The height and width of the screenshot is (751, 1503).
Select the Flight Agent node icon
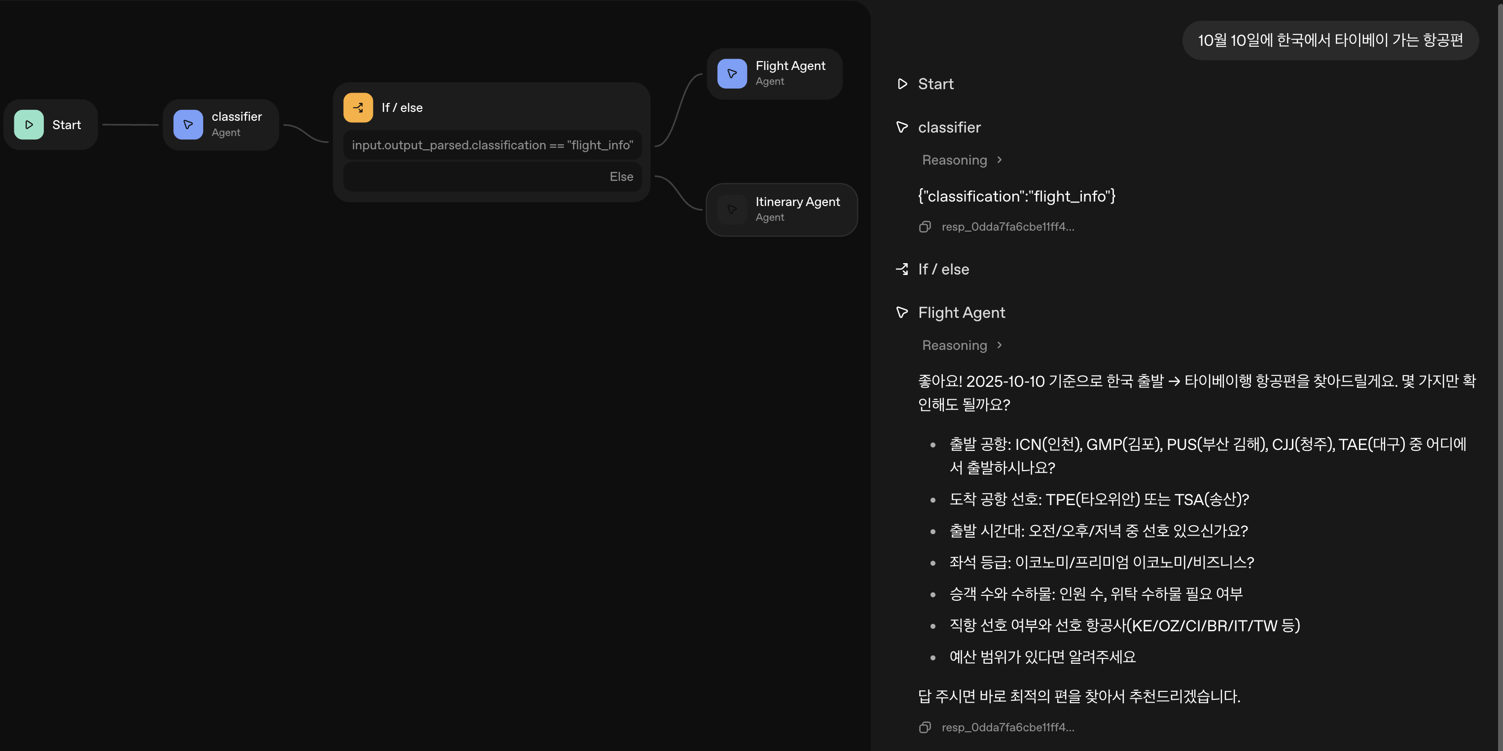click(x=732, y=74)
